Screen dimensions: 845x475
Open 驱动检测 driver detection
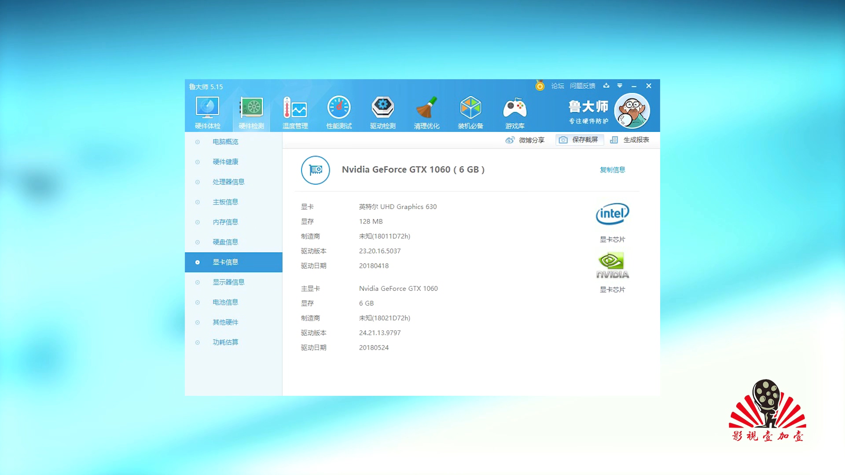382,113
